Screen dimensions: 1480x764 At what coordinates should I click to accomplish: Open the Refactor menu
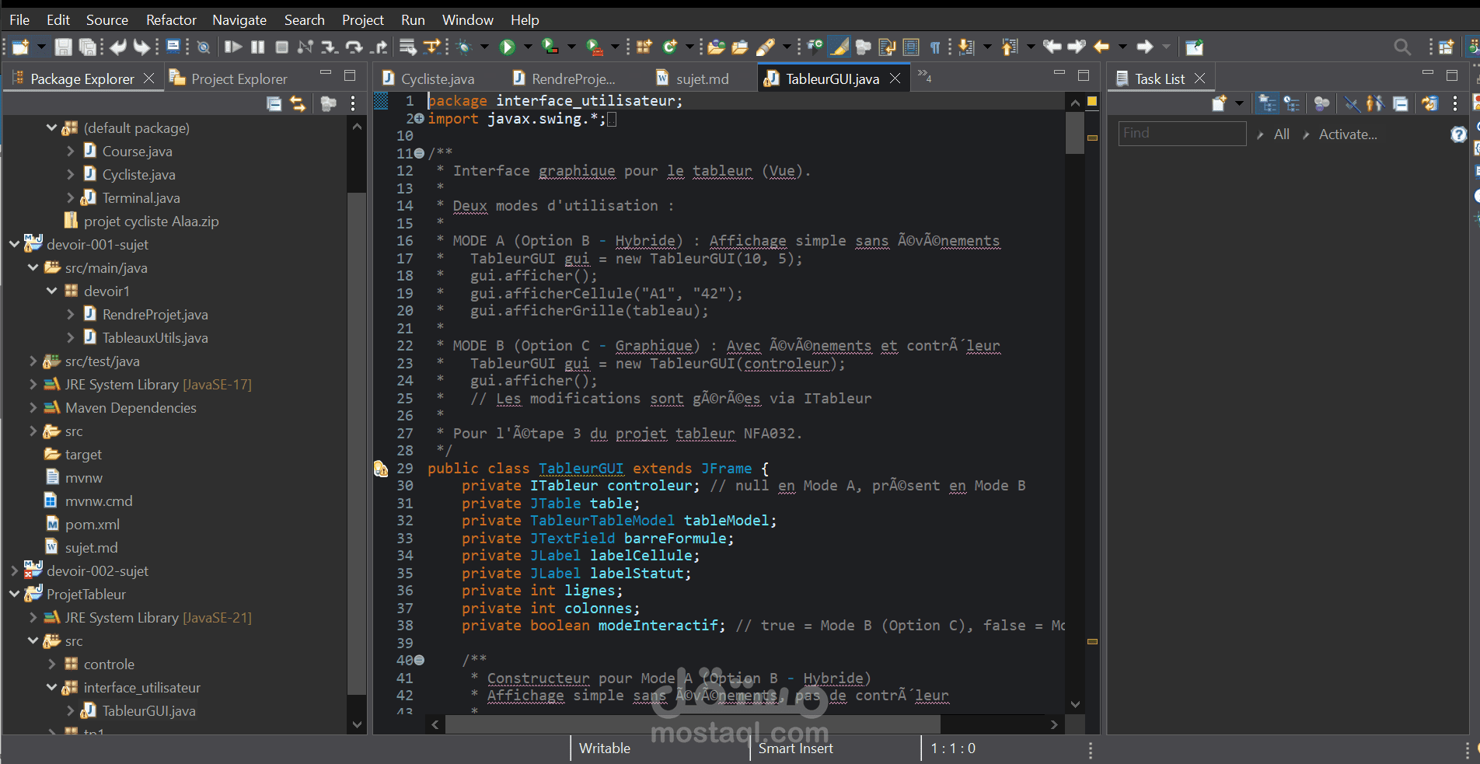tap(171, 20)
